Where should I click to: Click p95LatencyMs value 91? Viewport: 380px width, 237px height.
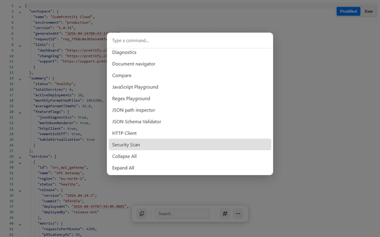[x=78, y=234]
